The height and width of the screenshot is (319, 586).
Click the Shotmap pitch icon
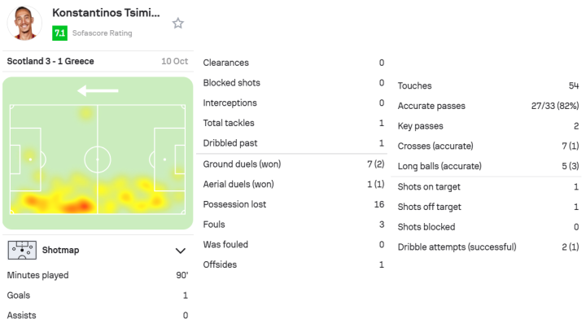(x=22, y=250)
